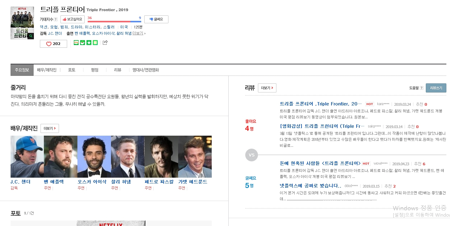Click the help question mark beside 기대지수
The image size is (450, 226).
click(56, 19)
